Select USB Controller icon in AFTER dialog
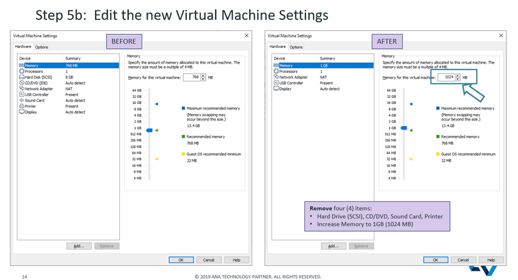The width and height of the screenshot is (518, 280). [276, 83]
